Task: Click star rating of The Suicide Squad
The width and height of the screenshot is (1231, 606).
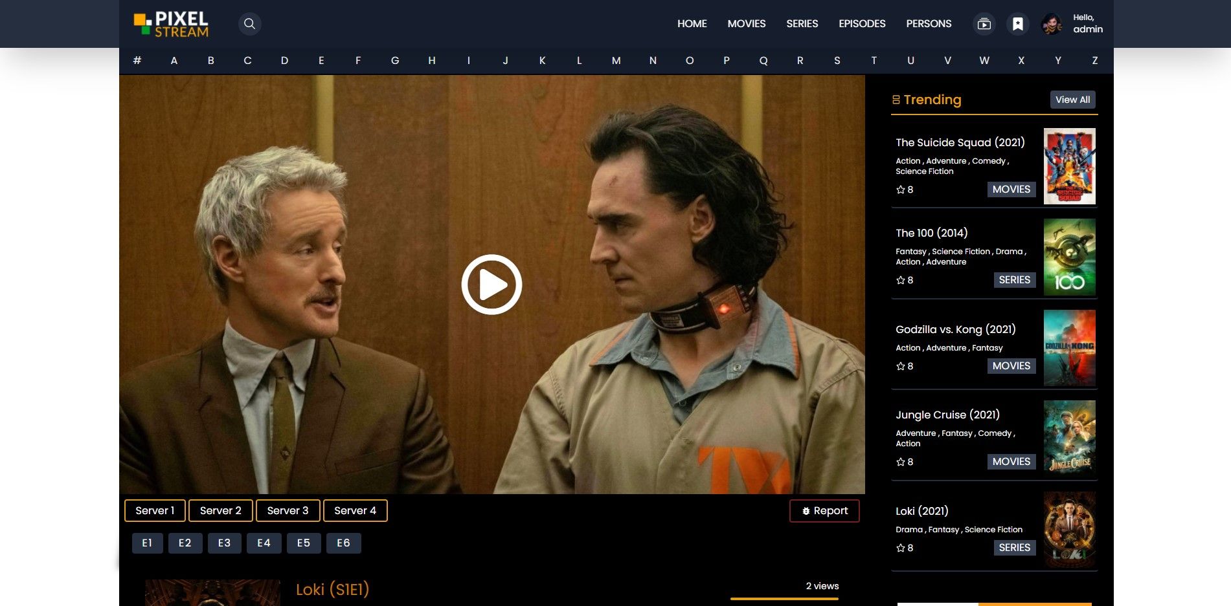Action: [905, 189]
